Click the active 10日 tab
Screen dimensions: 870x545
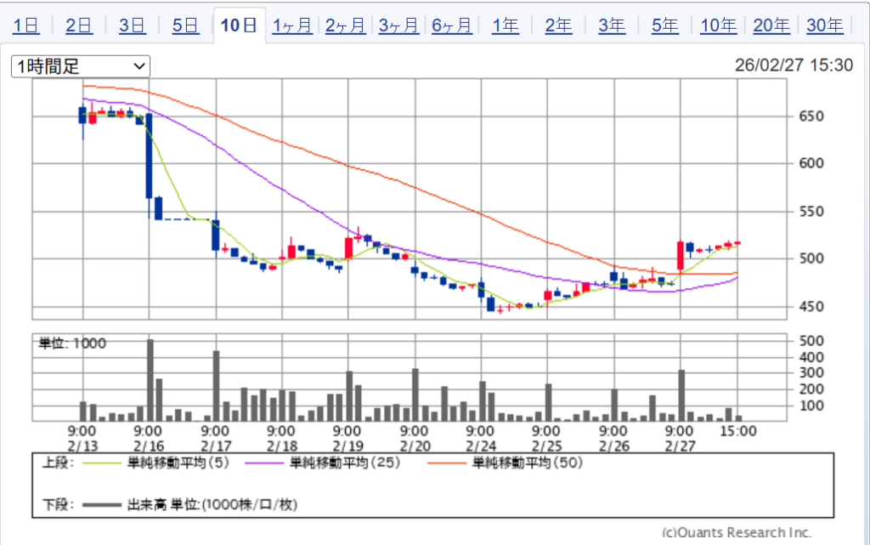[239, 26]
